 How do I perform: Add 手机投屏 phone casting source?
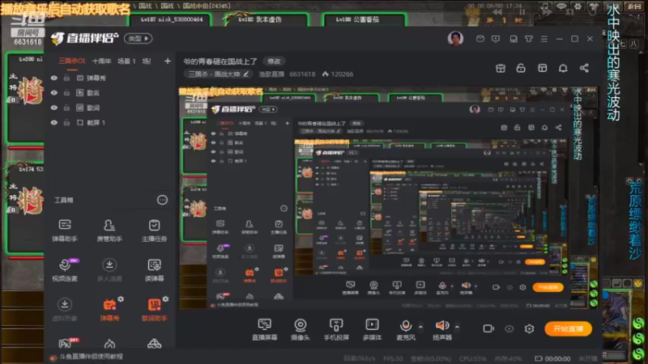[336, 329]
